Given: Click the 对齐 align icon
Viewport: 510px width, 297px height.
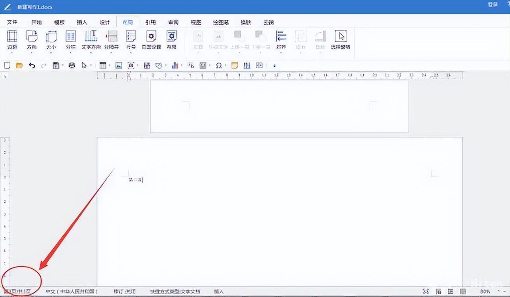Looking at the screenshot, I should (x=281, y=36).
